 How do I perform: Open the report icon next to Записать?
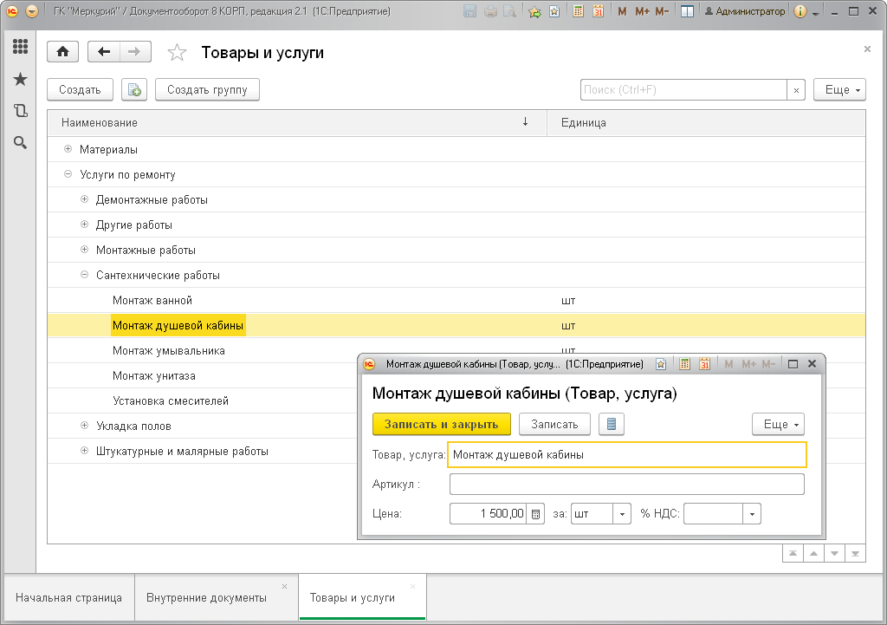612,424
